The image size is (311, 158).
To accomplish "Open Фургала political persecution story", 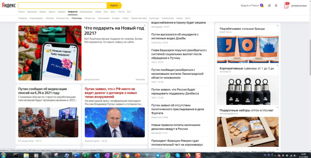I will (x=178, y=109).
